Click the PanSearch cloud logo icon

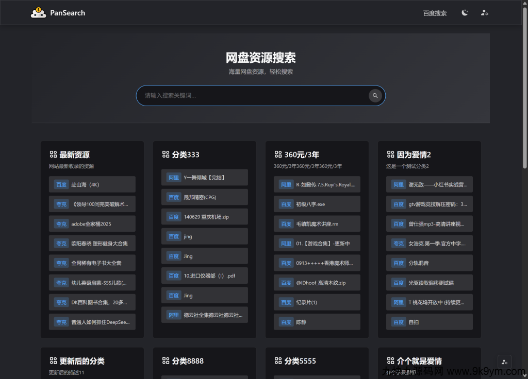[x=39, y=13]
